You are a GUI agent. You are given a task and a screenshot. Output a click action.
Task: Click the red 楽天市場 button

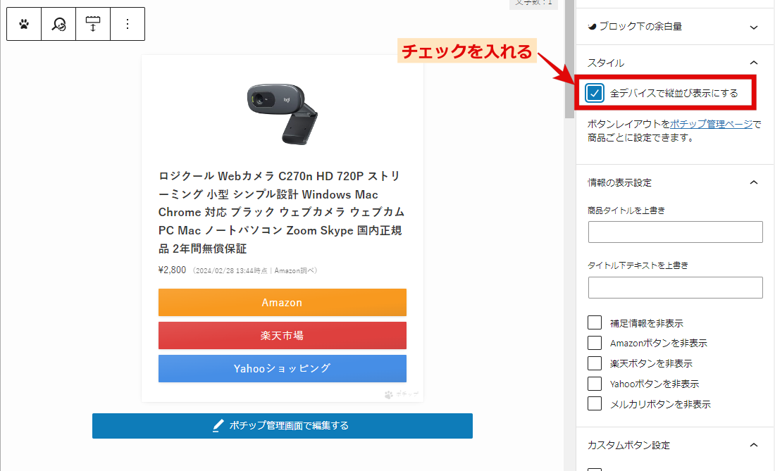(x=283, y=336)
